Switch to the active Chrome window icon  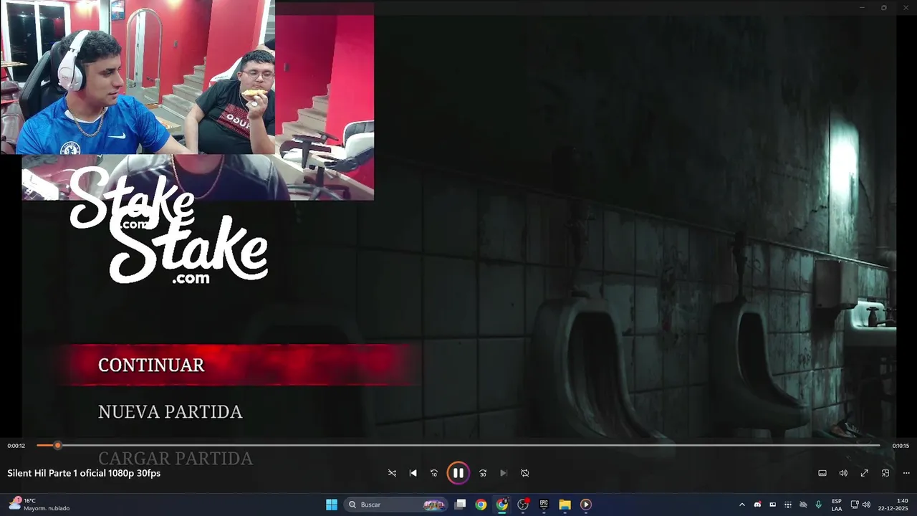tap(502, 505)
